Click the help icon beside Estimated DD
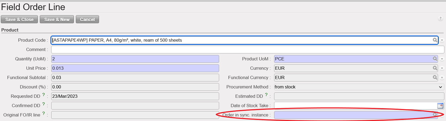The image size is (446, 121). point(266,95)
